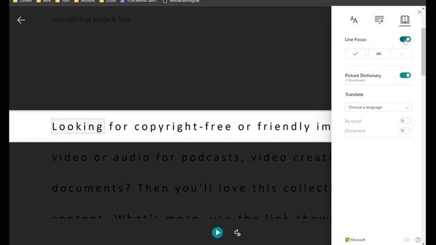436x245 pixels.
Task: Click the highlighted word 'Looking'
Action: tap(78, 127)
